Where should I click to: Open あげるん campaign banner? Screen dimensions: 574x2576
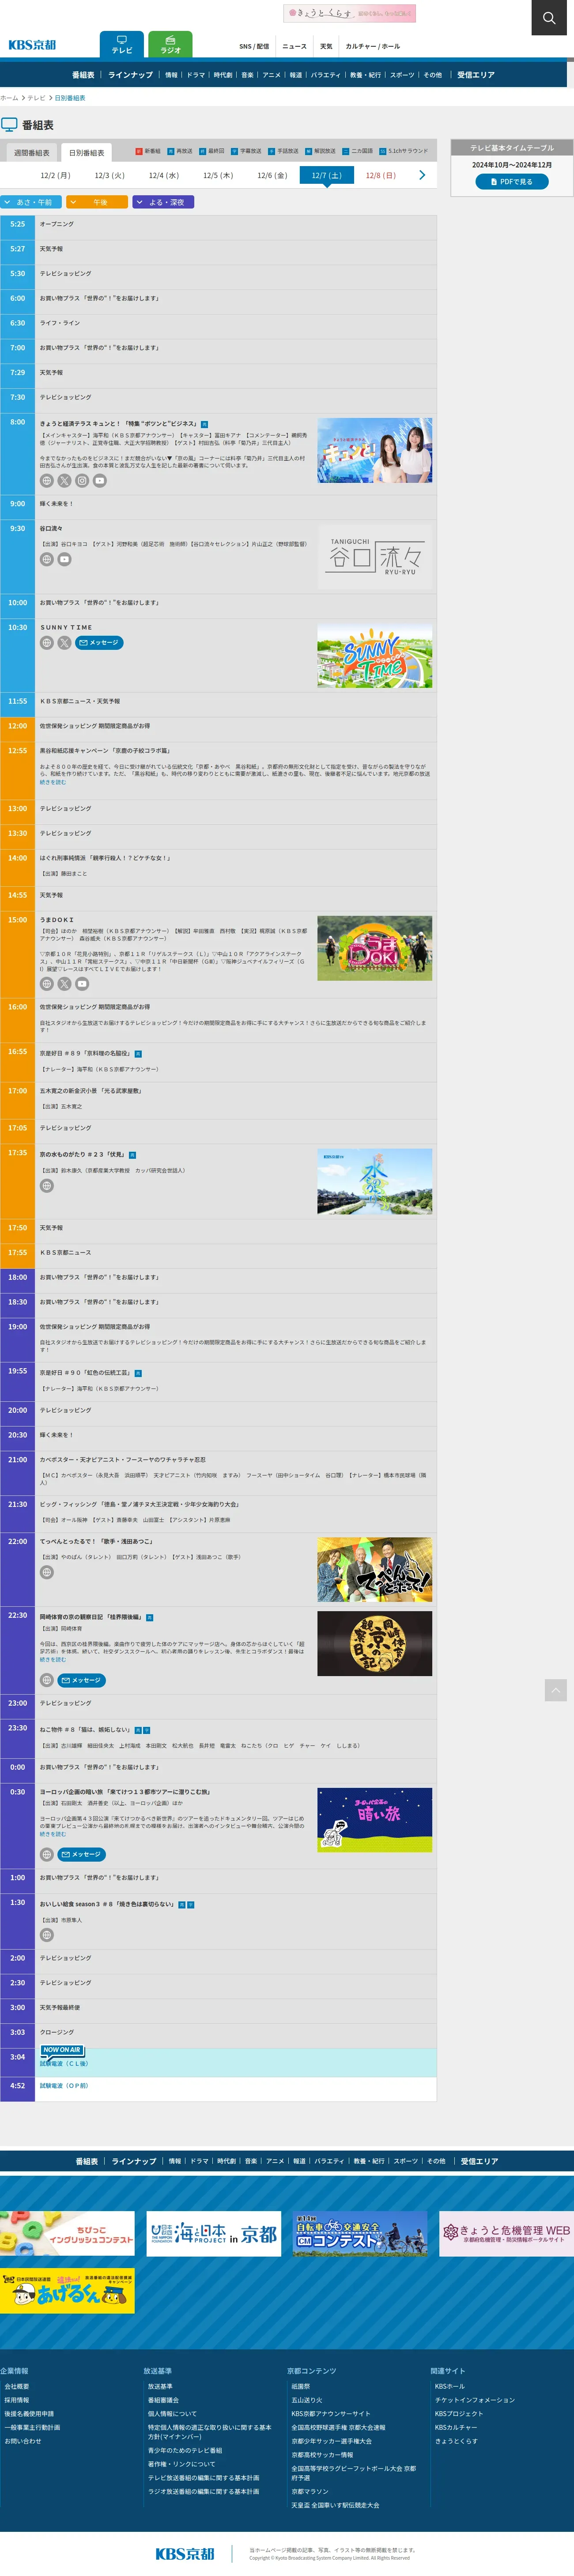pyautogui.click(x=67, y=2290)
